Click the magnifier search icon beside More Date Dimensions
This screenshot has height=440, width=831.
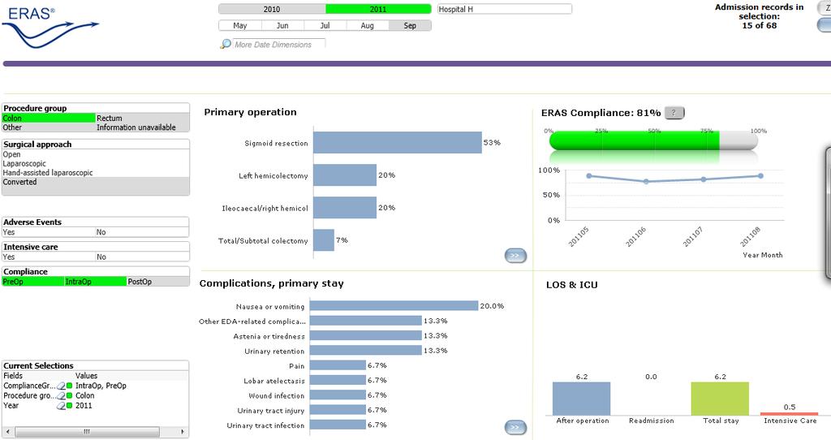pyautogui.click(x=226, y=44)
